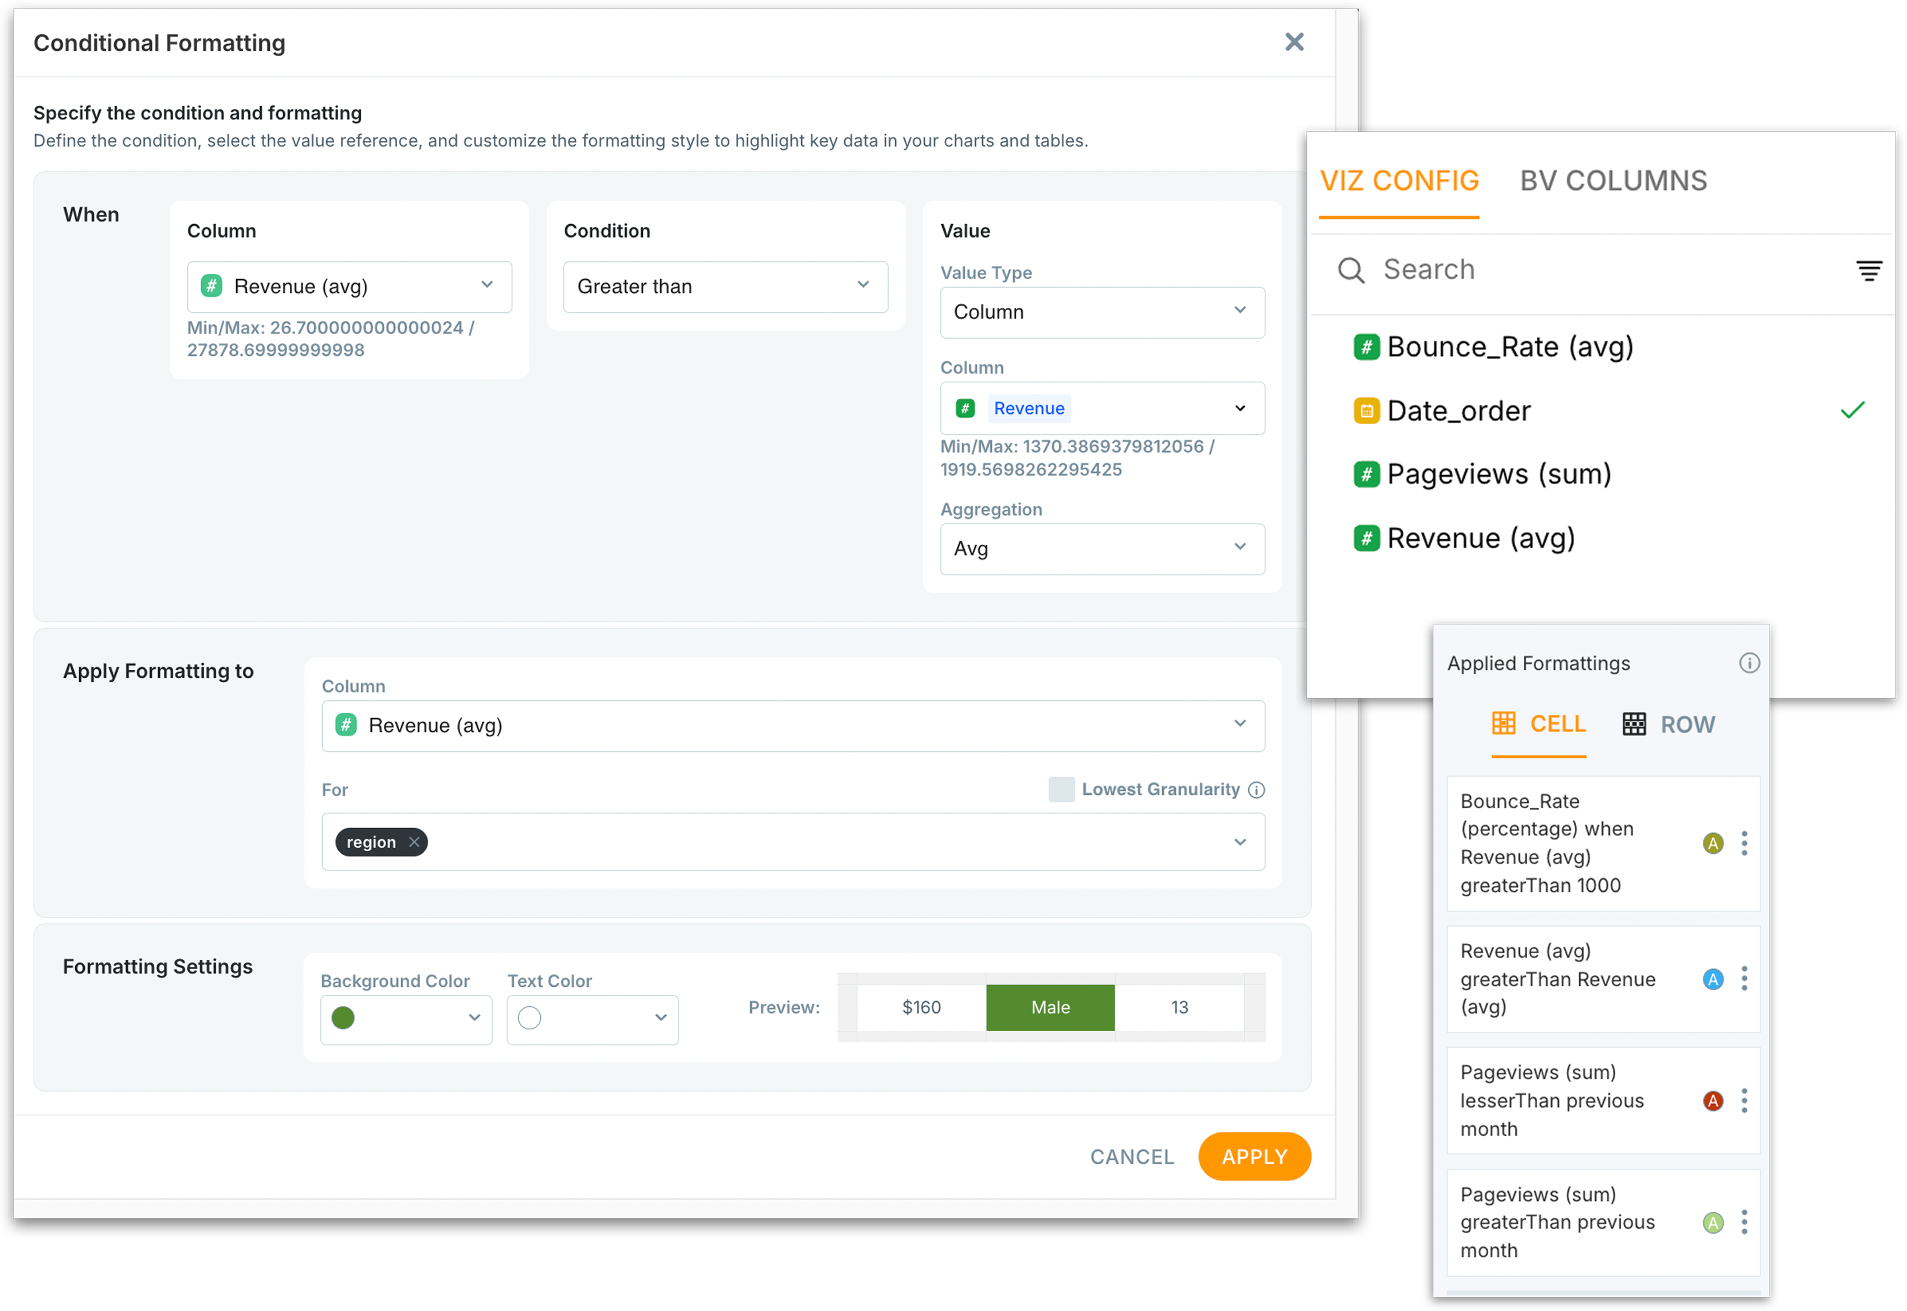
Task: Switch to the BV COLUMNS tab
Action: (1613, 181)
